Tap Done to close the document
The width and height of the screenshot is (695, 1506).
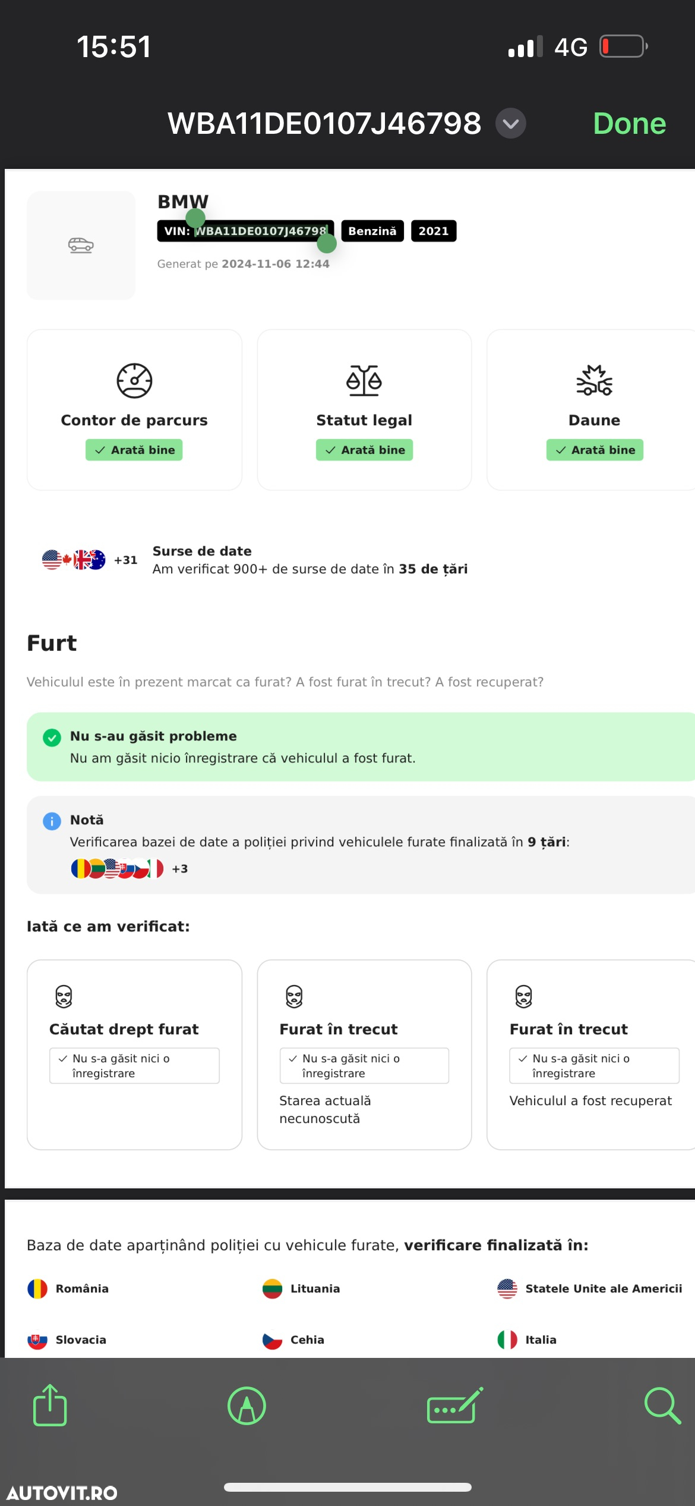click(630, 124)
